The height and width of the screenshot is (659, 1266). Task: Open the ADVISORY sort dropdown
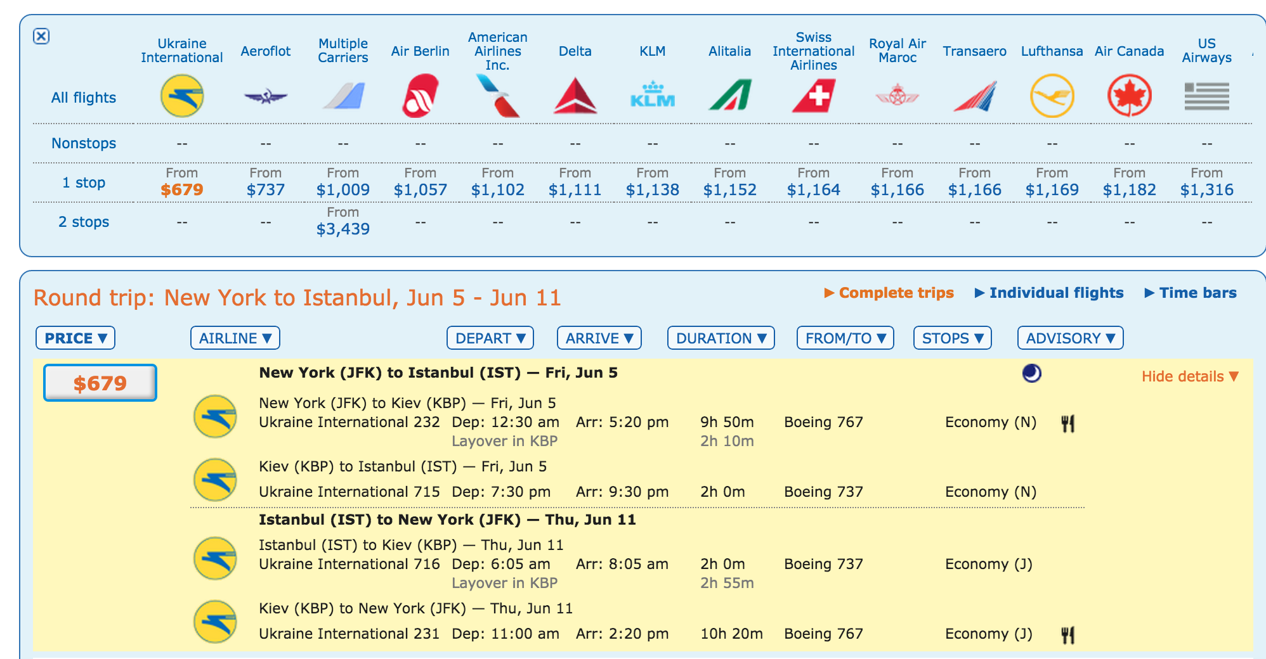click(1071, 338)
